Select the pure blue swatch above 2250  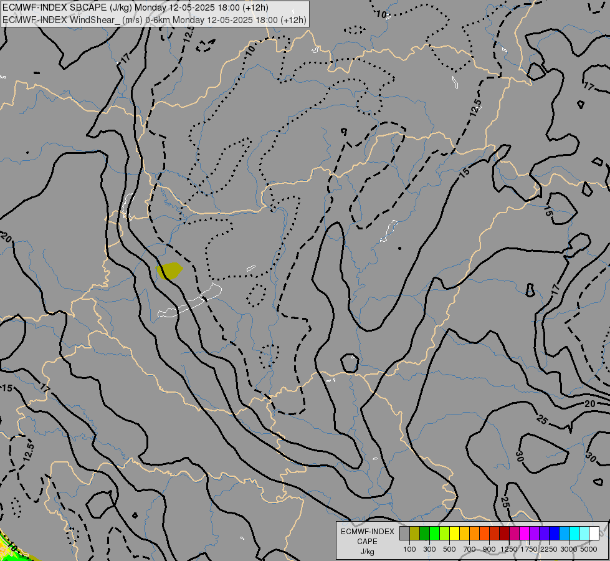(555, 533)
